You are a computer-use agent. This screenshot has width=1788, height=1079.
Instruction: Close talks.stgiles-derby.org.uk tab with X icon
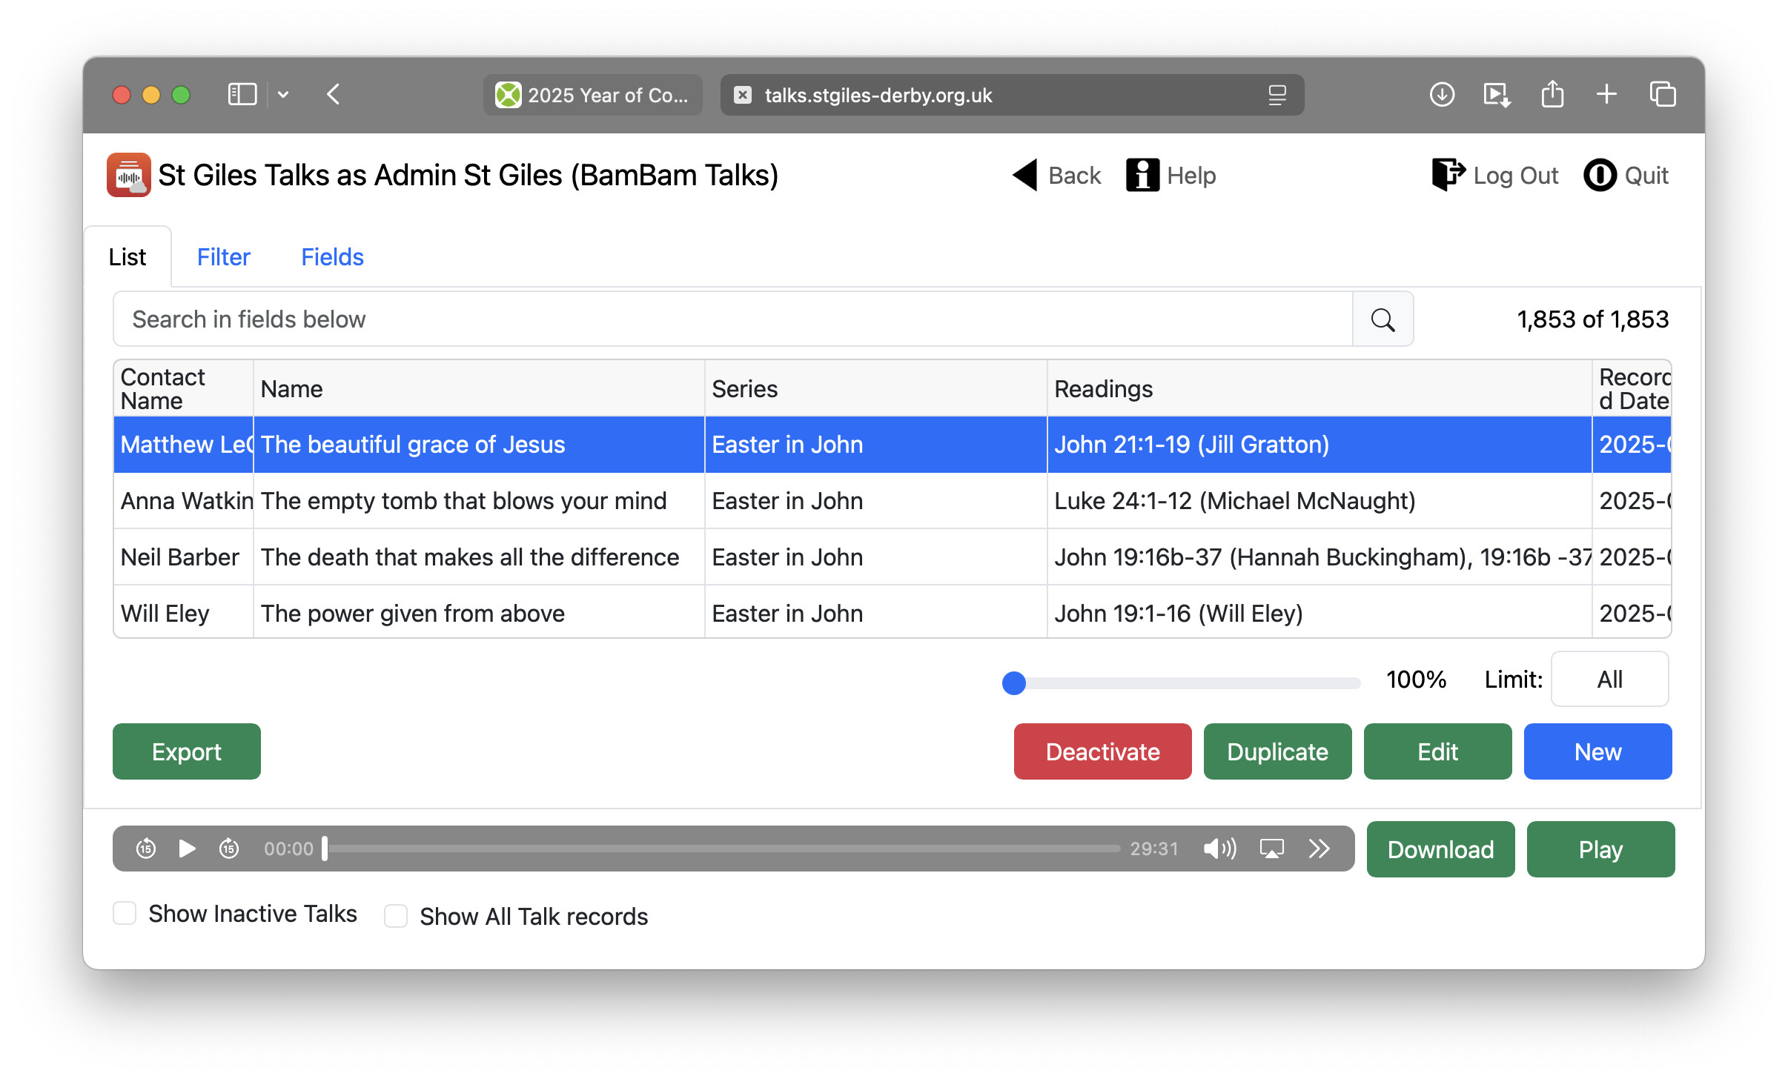(743, 95)
